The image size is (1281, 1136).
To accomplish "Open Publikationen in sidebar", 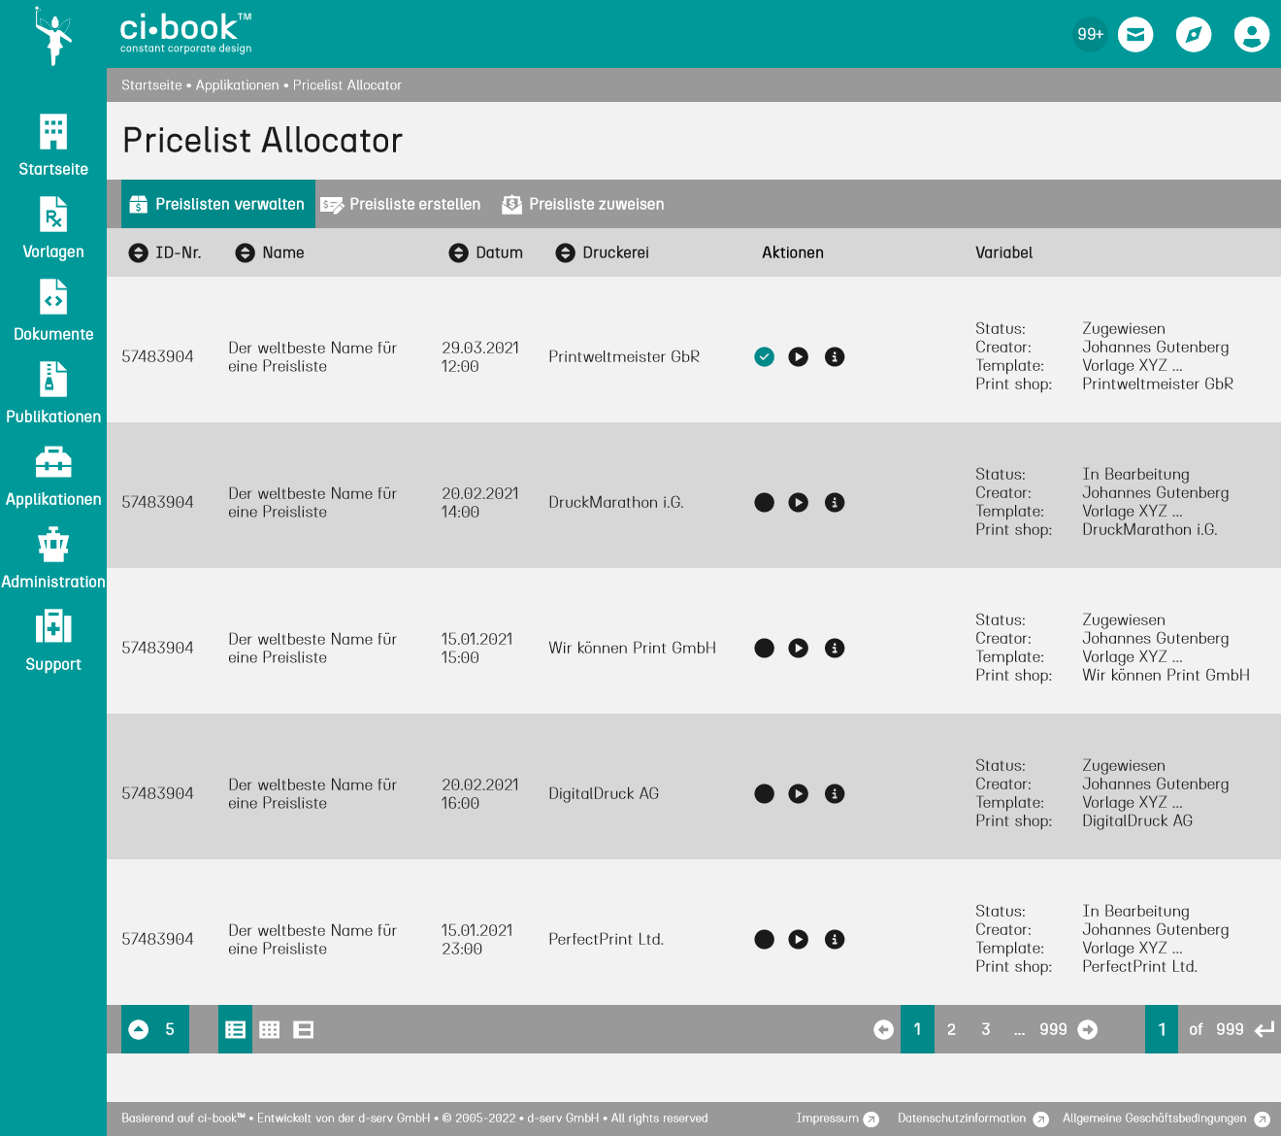I will click(53, 392).
